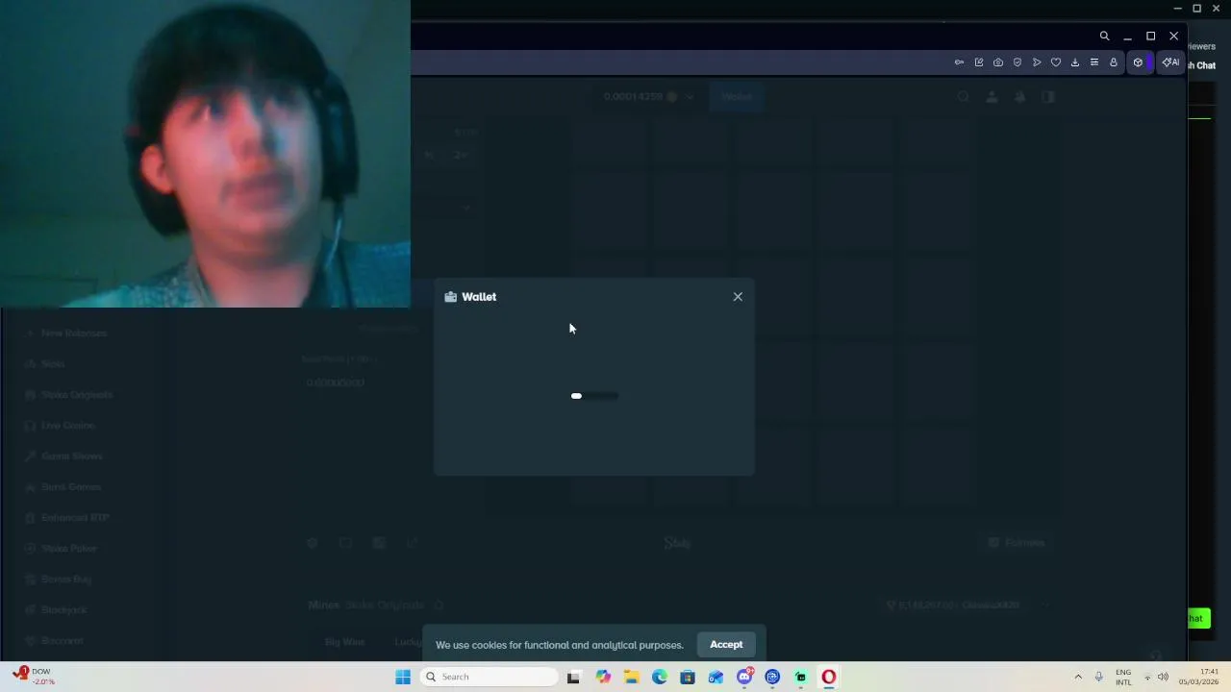Open Opera tab search magnifier

click(1104, 36)
